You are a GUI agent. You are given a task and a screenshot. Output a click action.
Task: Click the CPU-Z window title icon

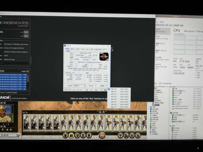(x=65, y=46)
